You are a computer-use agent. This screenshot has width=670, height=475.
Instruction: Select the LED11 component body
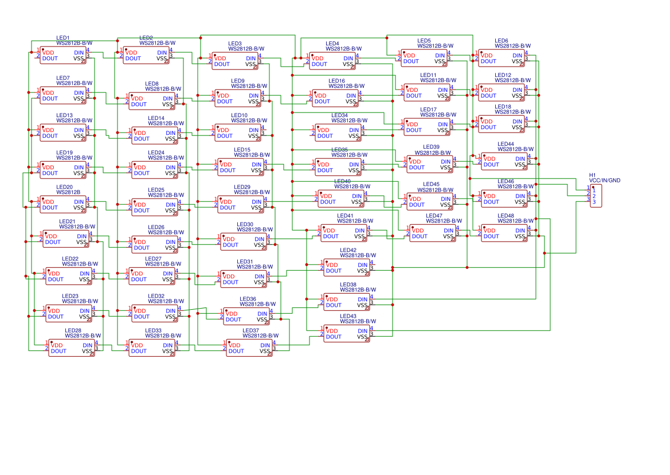427,93
